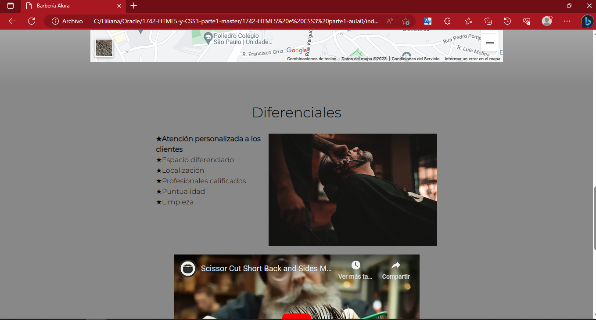Open Settings and more menu
This screenshot has height=320, width=596.
(x=567, y=21)
